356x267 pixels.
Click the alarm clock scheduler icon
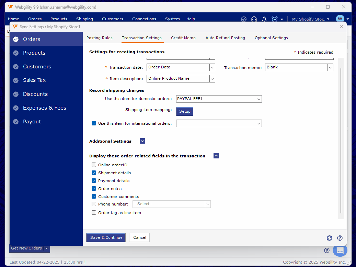tap(275, 19)
